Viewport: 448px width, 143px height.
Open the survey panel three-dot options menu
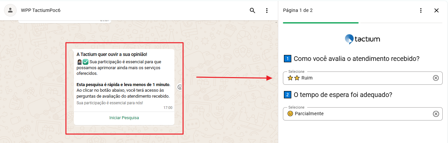tap(421, 10)
